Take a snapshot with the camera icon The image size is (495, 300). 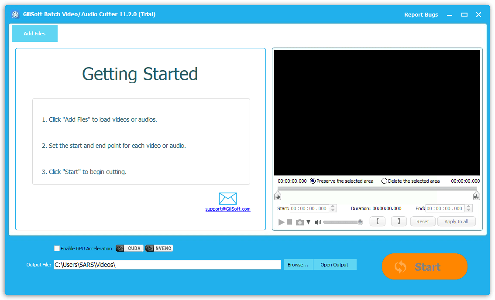[x=299, y=222]
